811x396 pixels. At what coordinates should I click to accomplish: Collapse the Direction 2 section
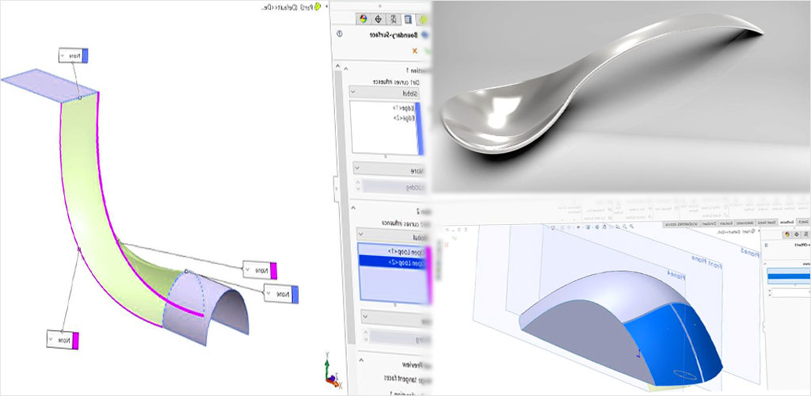[352, 208]
